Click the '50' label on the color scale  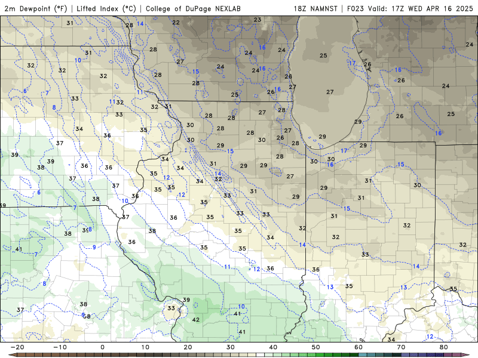[x=316, y=347]
